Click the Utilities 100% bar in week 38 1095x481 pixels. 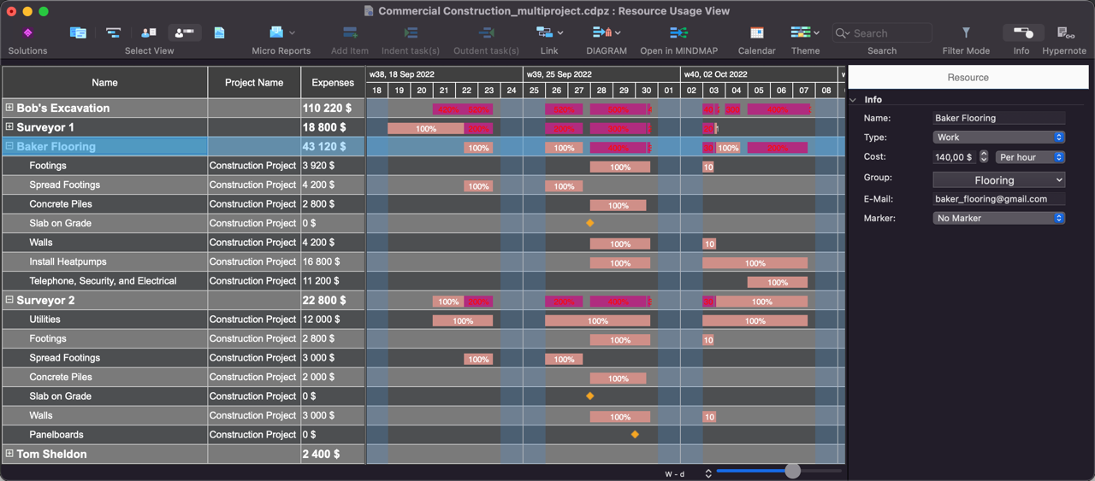(463, 320)
